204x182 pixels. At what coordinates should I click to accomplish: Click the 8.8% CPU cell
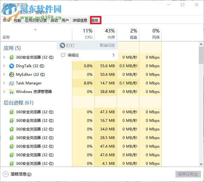pyautogui.click(x=83, y=83)
